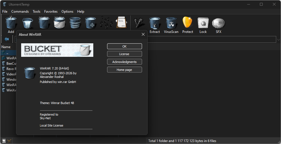Viewport: 281px width, 144px height.
Task: Open the File menu
Action: [x=5, y=12]
